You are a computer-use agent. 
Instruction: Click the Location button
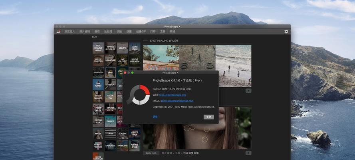[x=151, y=153]
